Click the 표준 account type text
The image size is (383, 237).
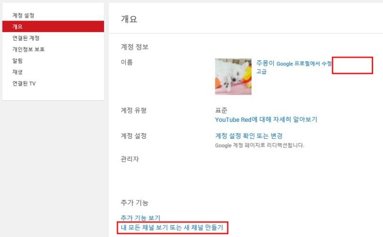(221, 110)
